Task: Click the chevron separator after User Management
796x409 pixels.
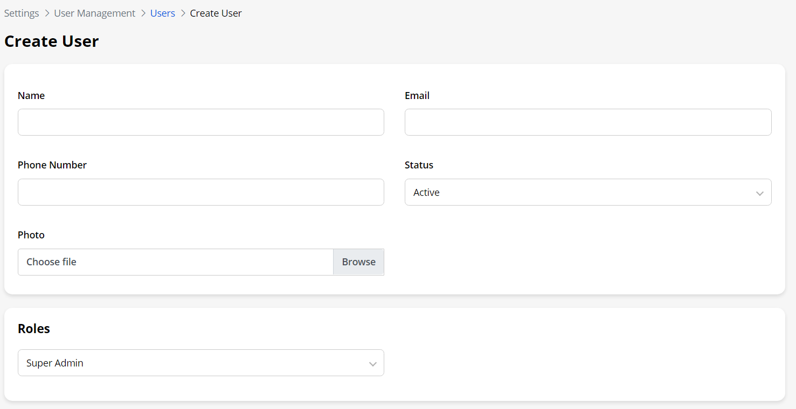Action: pos(143,13)
